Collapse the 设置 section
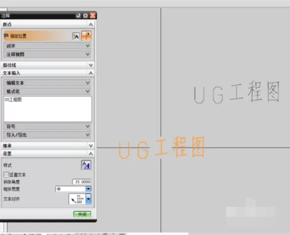290x235 pixels. pos(48,154)
